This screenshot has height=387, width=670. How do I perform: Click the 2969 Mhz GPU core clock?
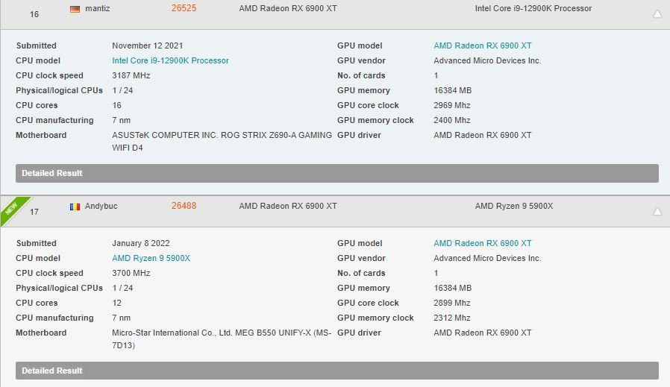[x=451, y=105]
